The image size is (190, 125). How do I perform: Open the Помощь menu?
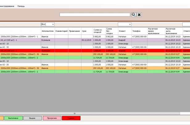pyautogui.click(x=21, y=6)
